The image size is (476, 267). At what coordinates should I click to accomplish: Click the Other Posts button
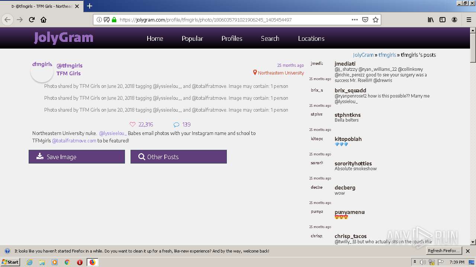click(178, 156)
